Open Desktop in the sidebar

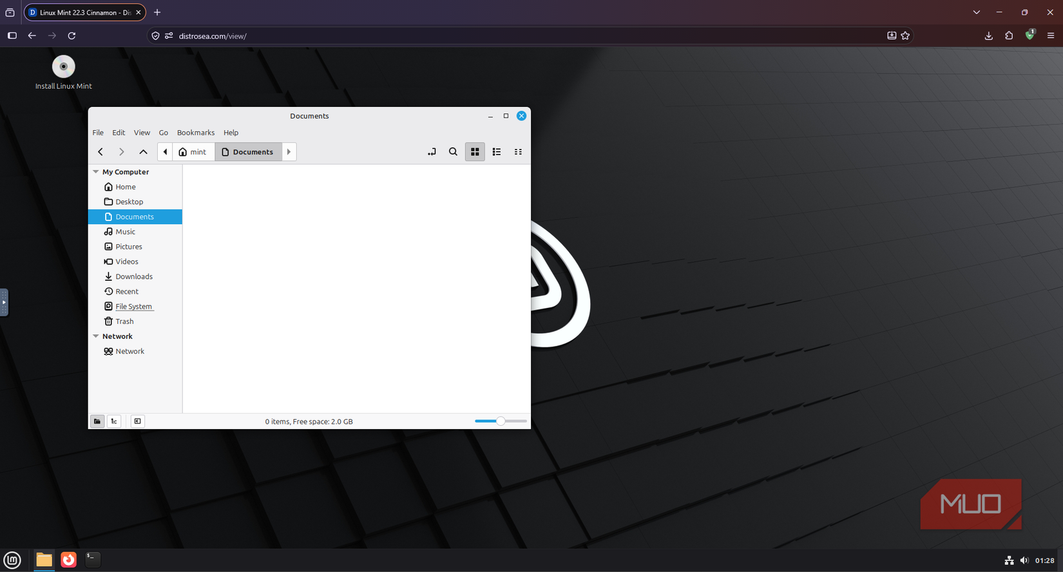tap(135, 202)
